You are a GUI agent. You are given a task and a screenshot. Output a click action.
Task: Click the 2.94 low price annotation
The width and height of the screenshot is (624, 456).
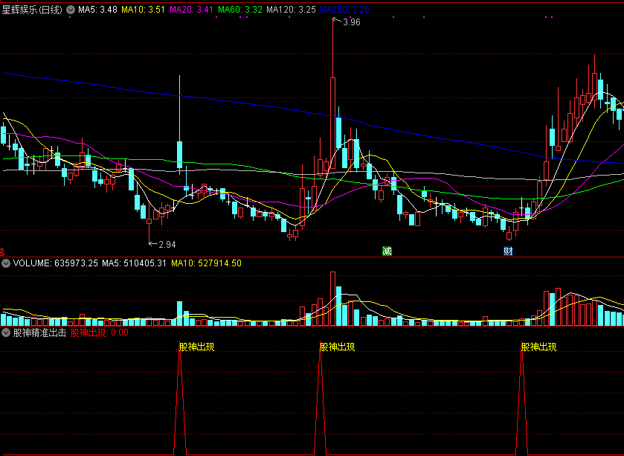[x=167, y=244]
